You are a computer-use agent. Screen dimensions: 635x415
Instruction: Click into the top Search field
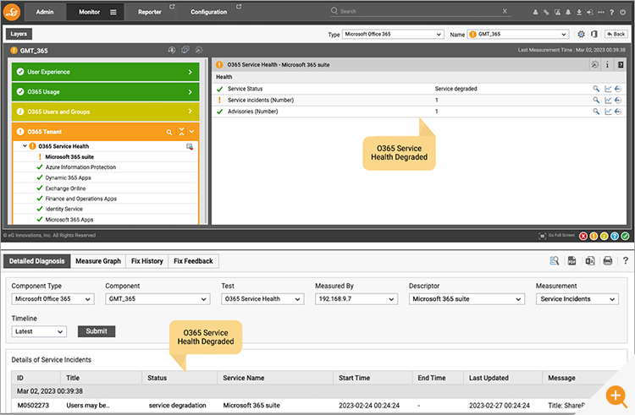[419, 11]
